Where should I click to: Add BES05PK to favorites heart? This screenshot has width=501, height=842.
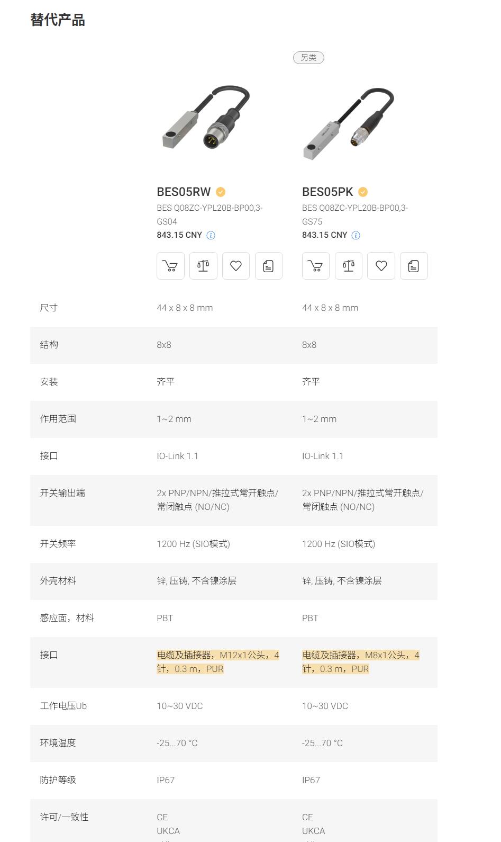381,266
